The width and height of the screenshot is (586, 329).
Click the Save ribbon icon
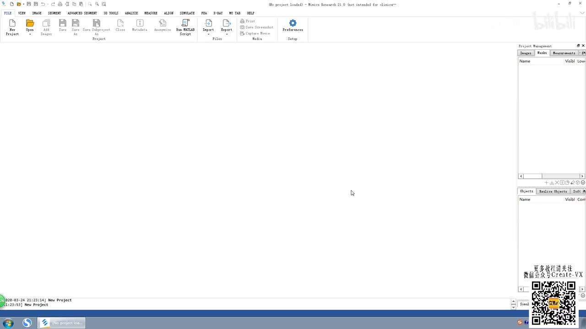(63, 23)
